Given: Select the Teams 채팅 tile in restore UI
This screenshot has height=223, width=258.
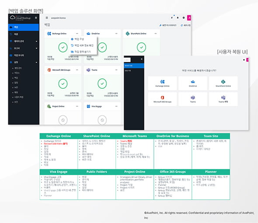Looking at the screenshot, I should click(x=223, y=99).
